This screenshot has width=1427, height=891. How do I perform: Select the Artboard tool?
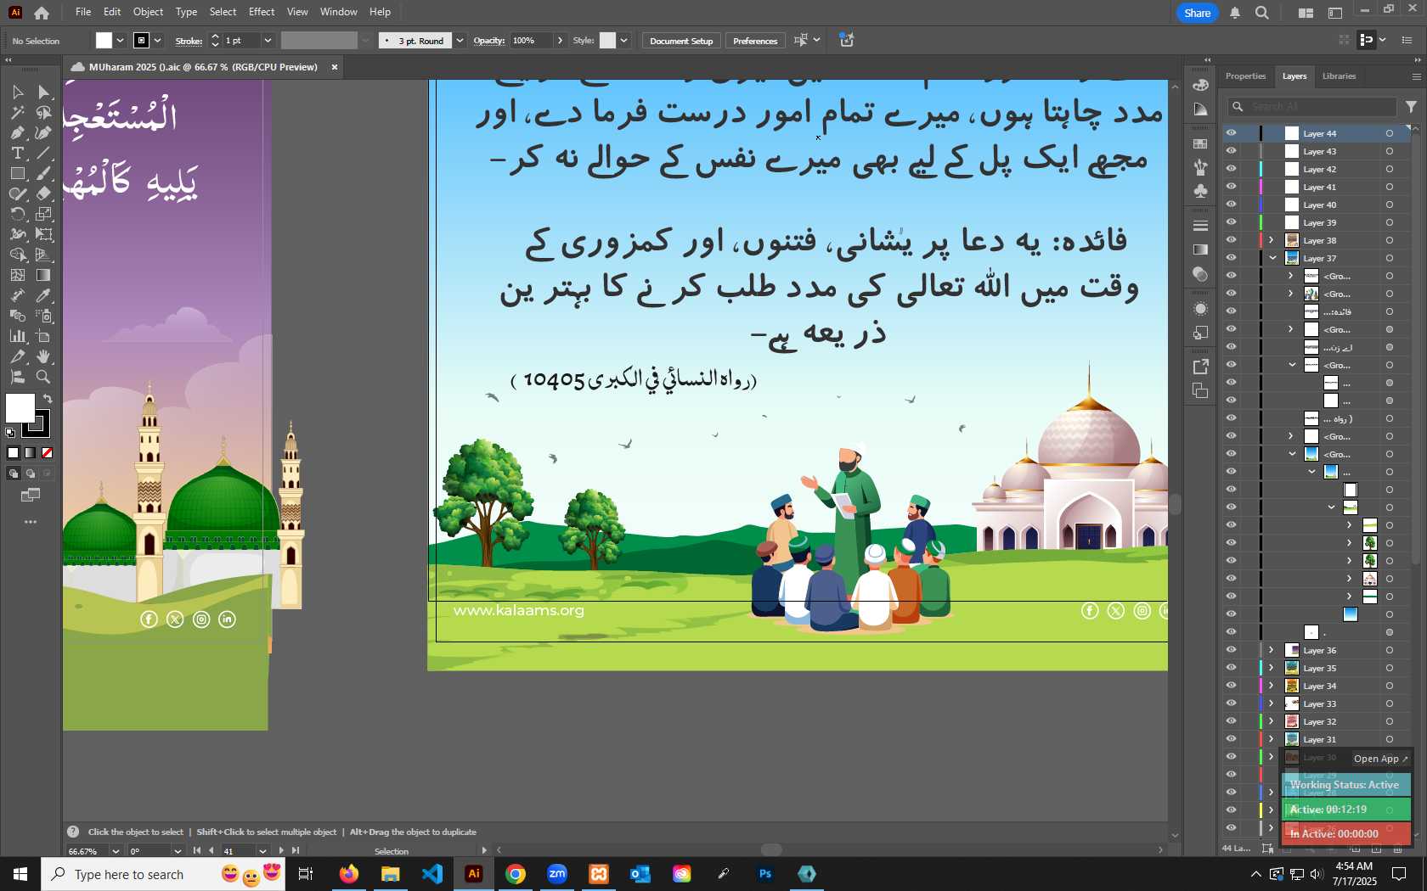coord(44,336)
